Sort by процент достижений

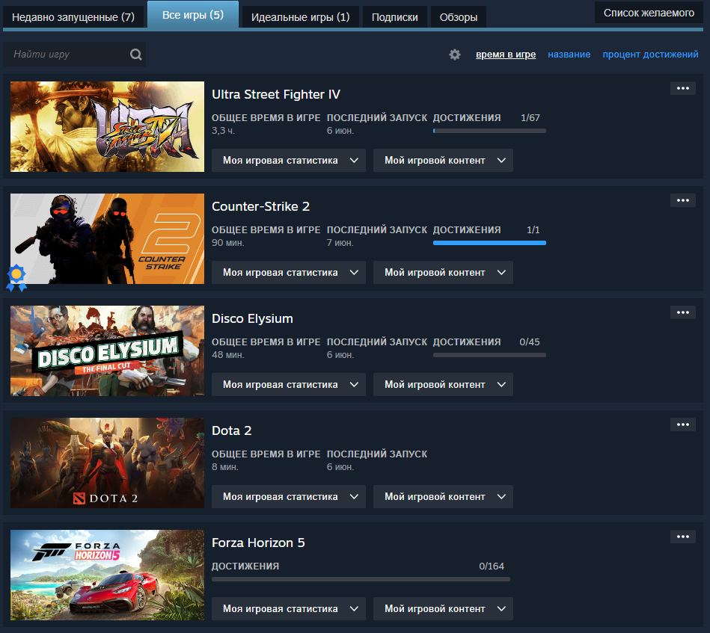(x=650, y=55)
